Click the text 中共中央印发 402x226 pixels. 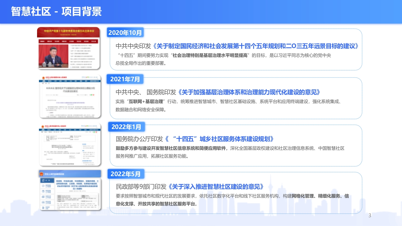coord(134,46)
